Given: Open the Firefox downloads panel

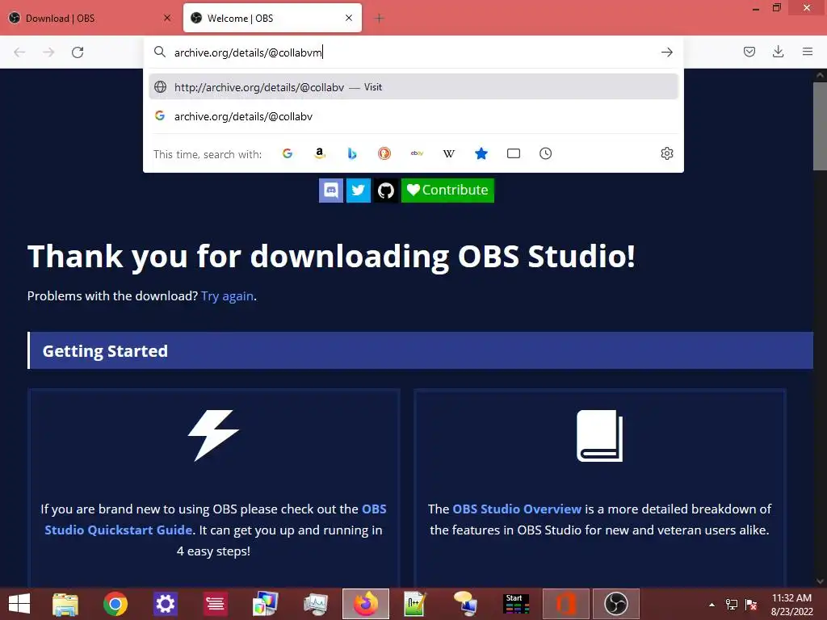Looking at the screenshot, I should click(x=778, y=52).
